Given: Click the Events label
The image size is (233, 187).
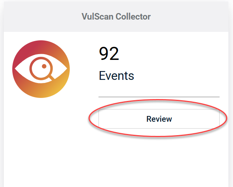Looking at the screenshot, I should (x=116, y=76).
